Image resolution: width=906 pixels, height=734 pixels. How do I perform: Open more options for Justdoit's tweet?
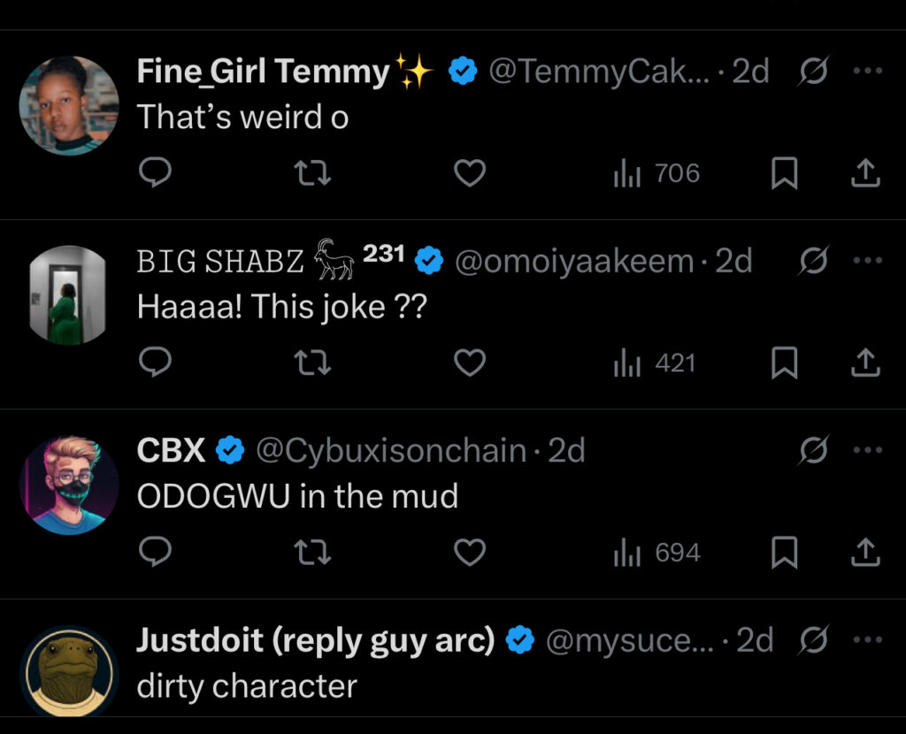[x=867, y=640]
